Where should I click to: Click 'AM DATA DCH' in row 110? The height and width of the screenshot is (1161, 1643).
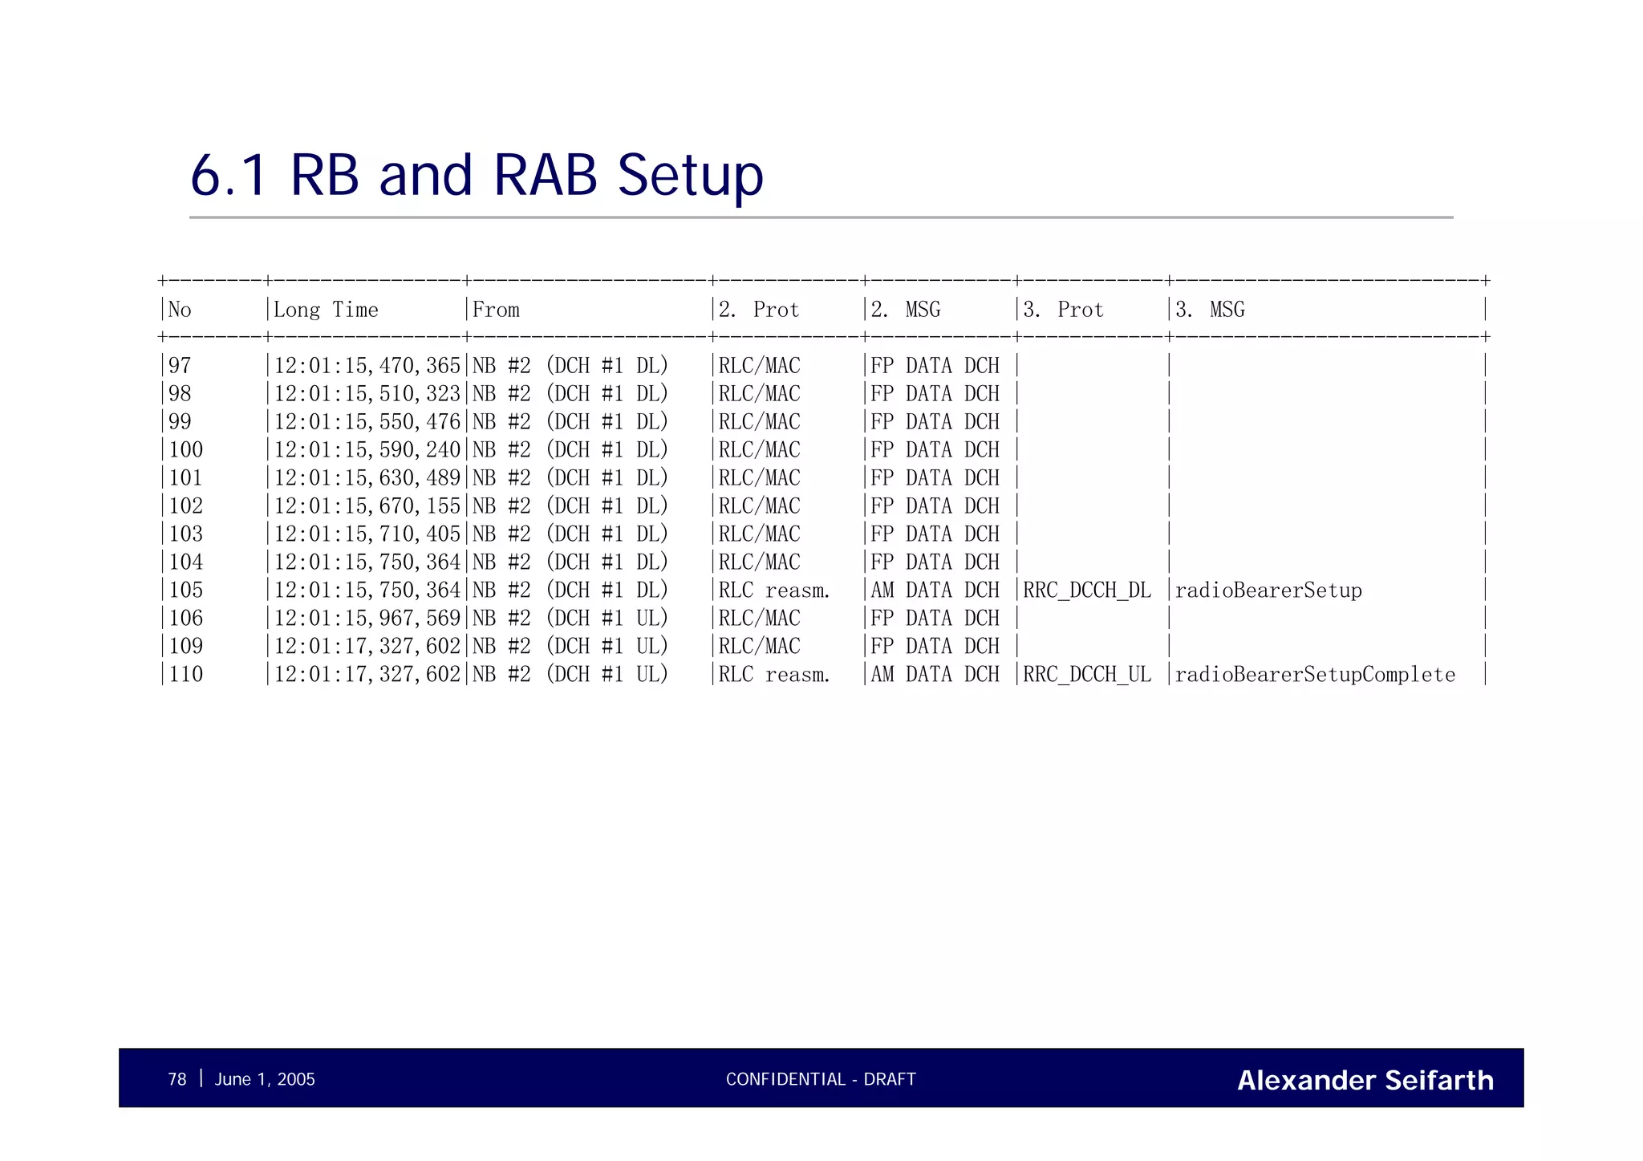(x=935, y=675)
